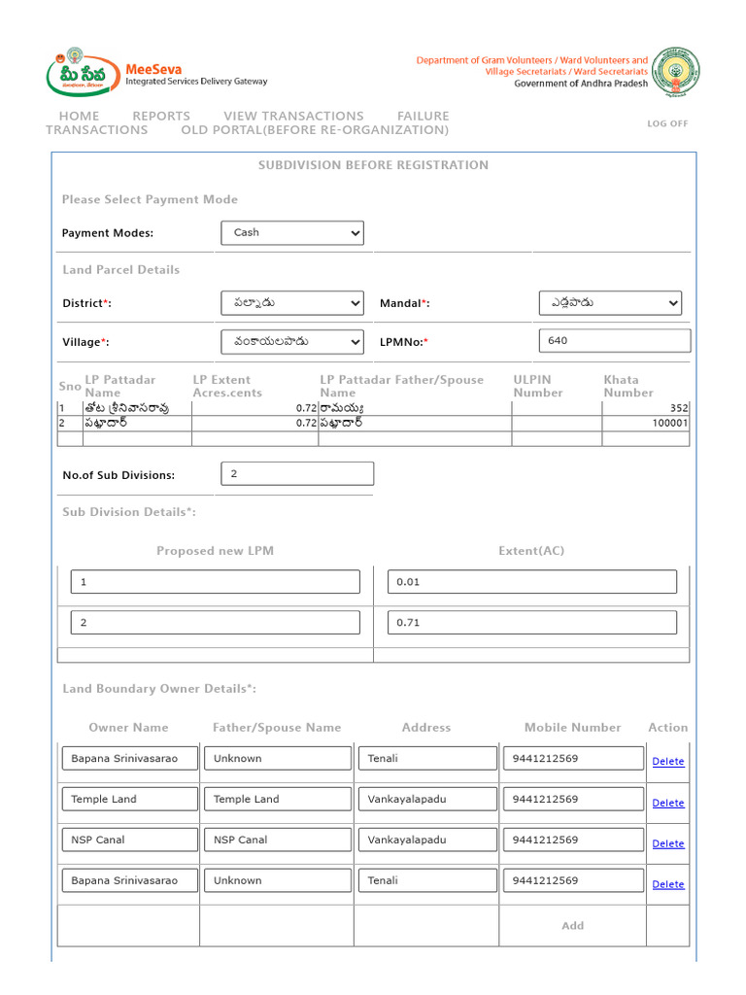Open the District dropdown

point(292,303)
